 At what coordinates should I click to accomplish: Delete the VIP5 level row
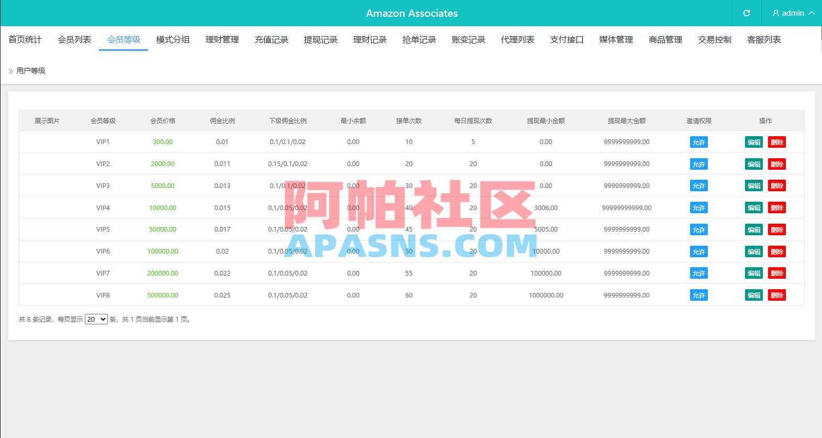777,229
